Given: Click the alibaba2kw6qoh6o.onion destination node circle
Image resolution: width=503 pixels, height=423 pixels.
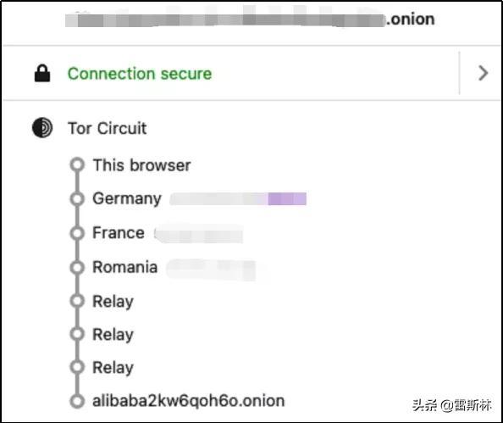Looking at the screenshot, I should [x=77, y=401].
